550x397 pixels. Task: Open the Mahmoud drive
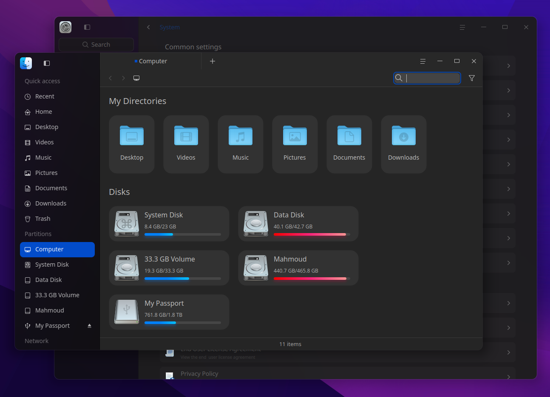coord(298,268)
